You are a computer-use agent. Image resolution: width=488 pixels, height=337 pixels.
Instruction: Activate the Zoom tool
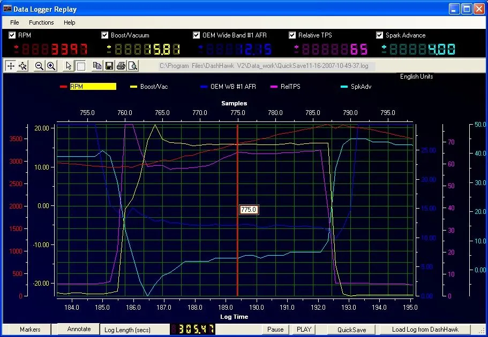24,65
